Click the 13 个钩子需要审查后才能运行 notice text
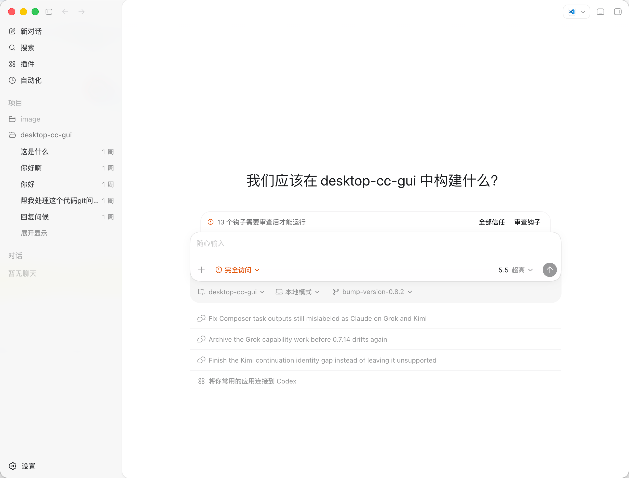This screenshot has width=629, height=478. tap(261, 222)
